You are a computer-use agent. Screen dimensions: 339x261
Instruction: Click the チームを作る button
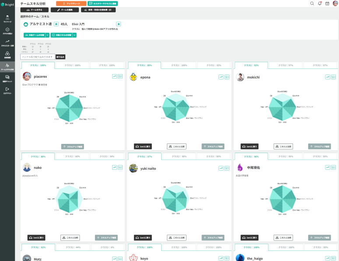(34, 10)
